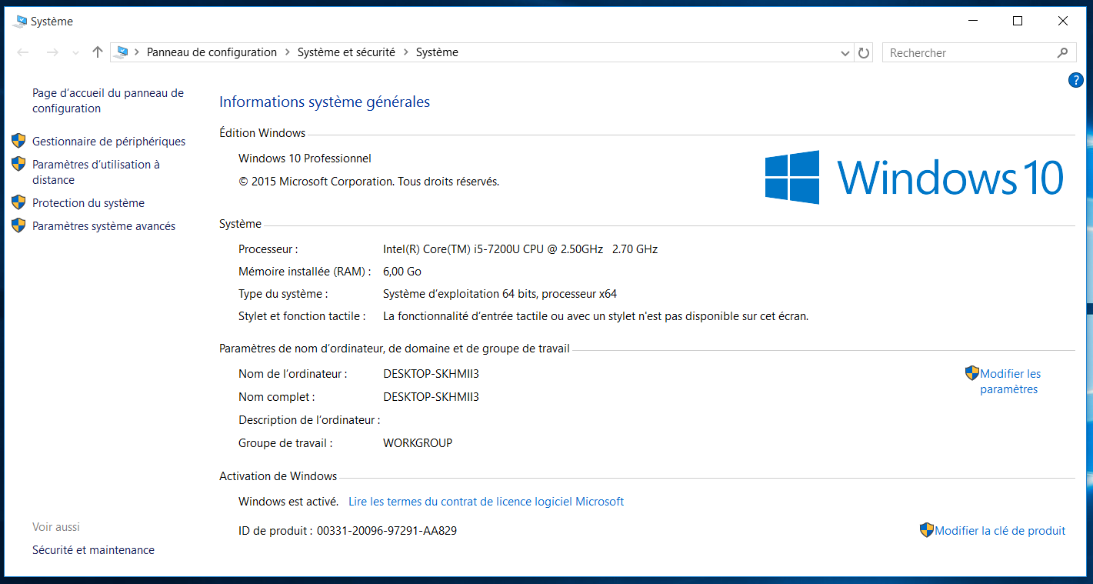Click the processor value Intel Core i5-7200U
Viewport: 1093px width, 584px height.
click(x=520, y=249)
